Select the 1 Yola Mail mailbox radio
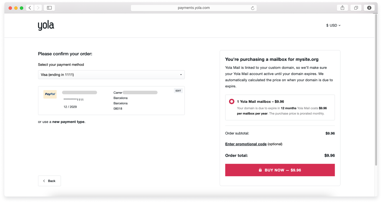382x203 pixels. click(x=231, y=101)
